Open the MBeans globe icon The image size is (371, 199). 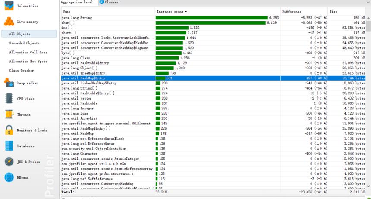point(9,177)
